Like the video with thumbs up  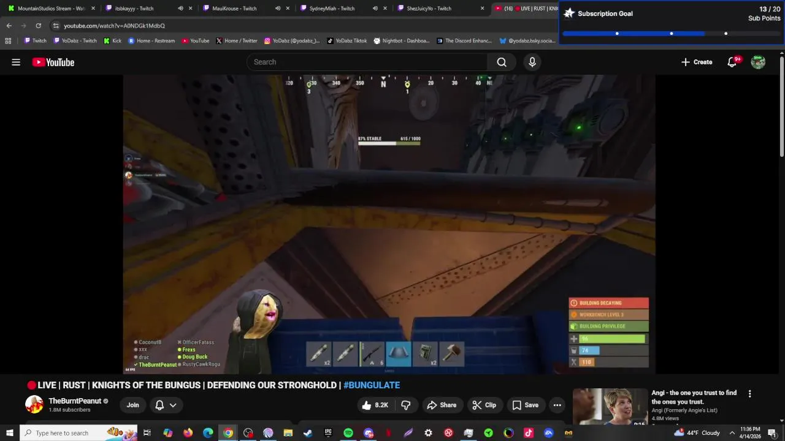click(375, 405)
